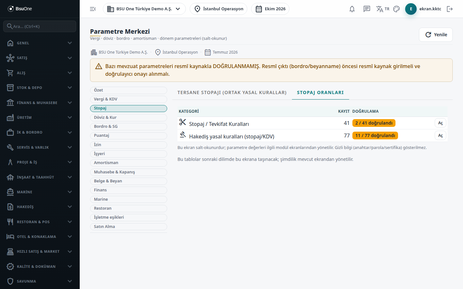The width and height of the screenshot is (463, 289).
Task: Open Stopaj / Tevkifat Kuralları with Aç
Action: pyautogui.click(x=440, y=123)
